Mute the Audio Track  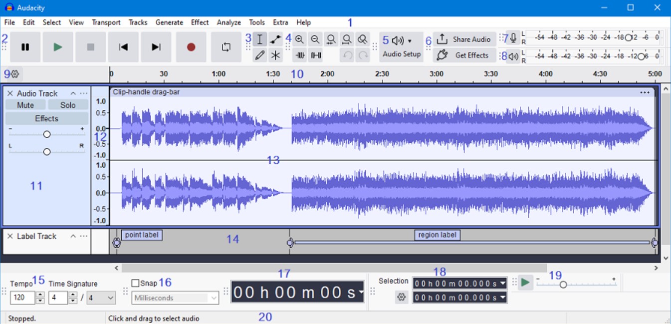(25, 105)
